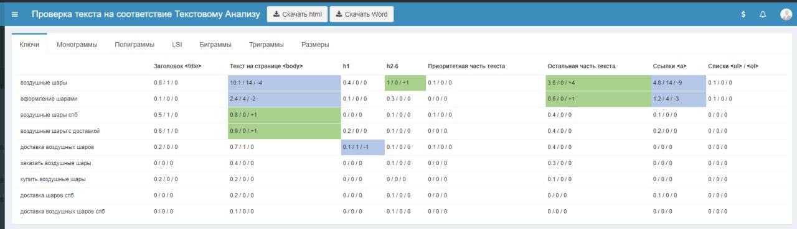
Task: Select the Ключи tab
Action: point(30,45)
